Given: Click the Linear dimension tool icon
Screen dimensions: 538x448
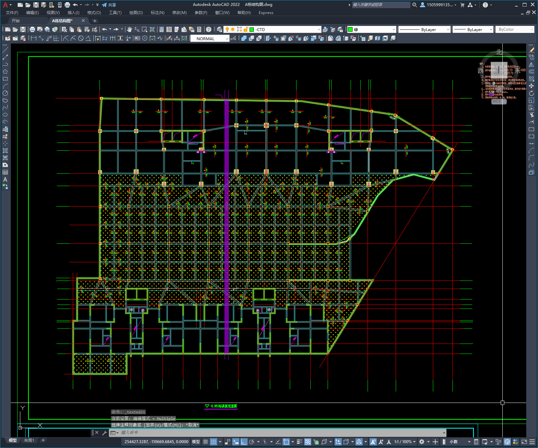Looking at the screenshot, I should (x=34, y=38).
